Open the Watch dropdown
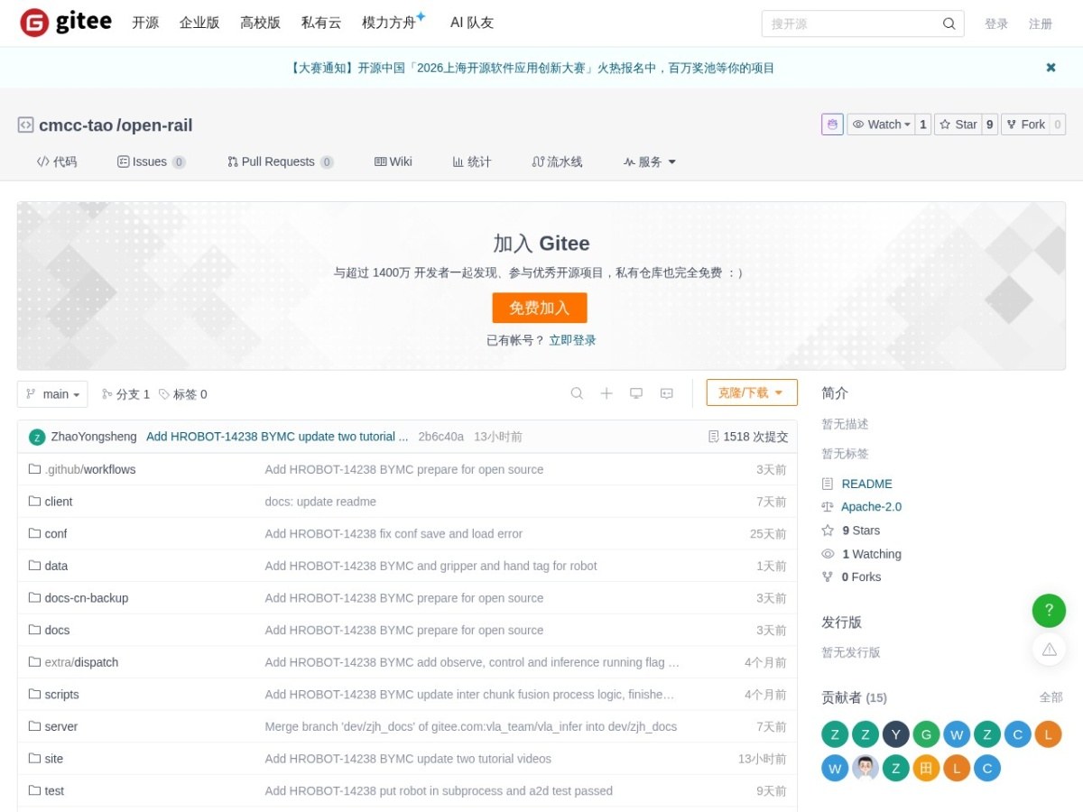This screenshot has width=1083, height=812. 881,125
